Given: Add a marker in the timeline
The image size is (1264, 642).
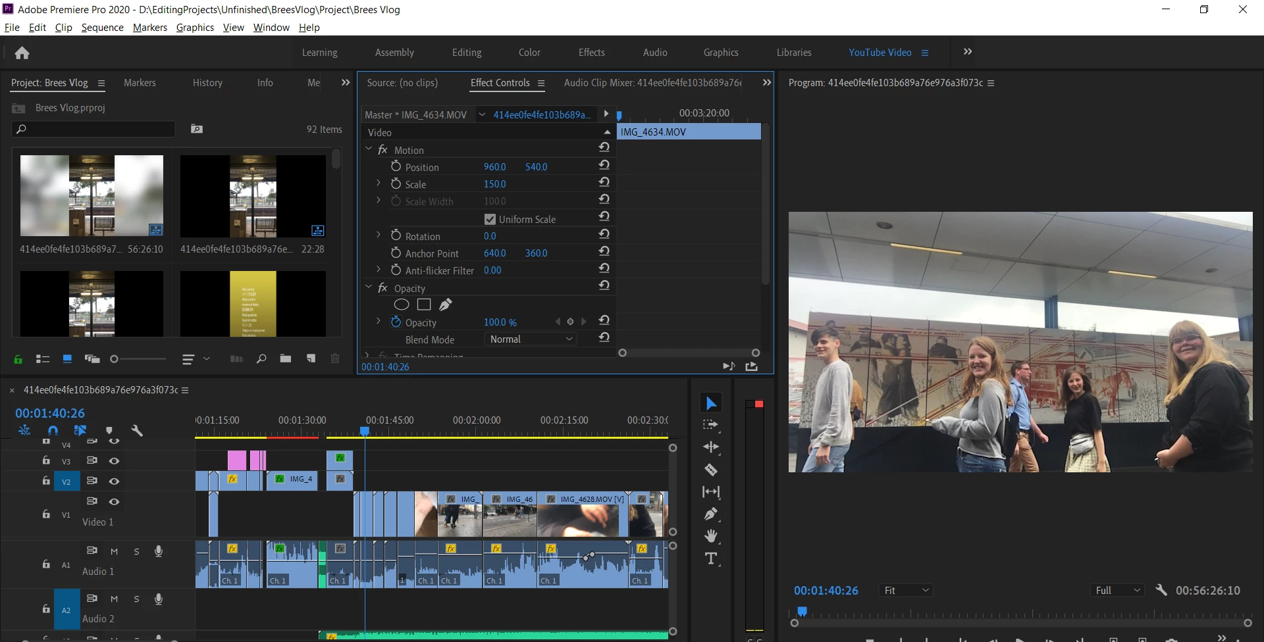Looking at the screenshot, I should (x=109, y=431).
